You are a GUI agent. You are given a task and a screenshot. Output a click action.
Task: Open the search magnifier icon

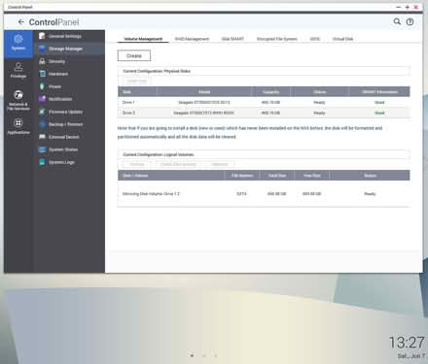[x=397, y=21]
